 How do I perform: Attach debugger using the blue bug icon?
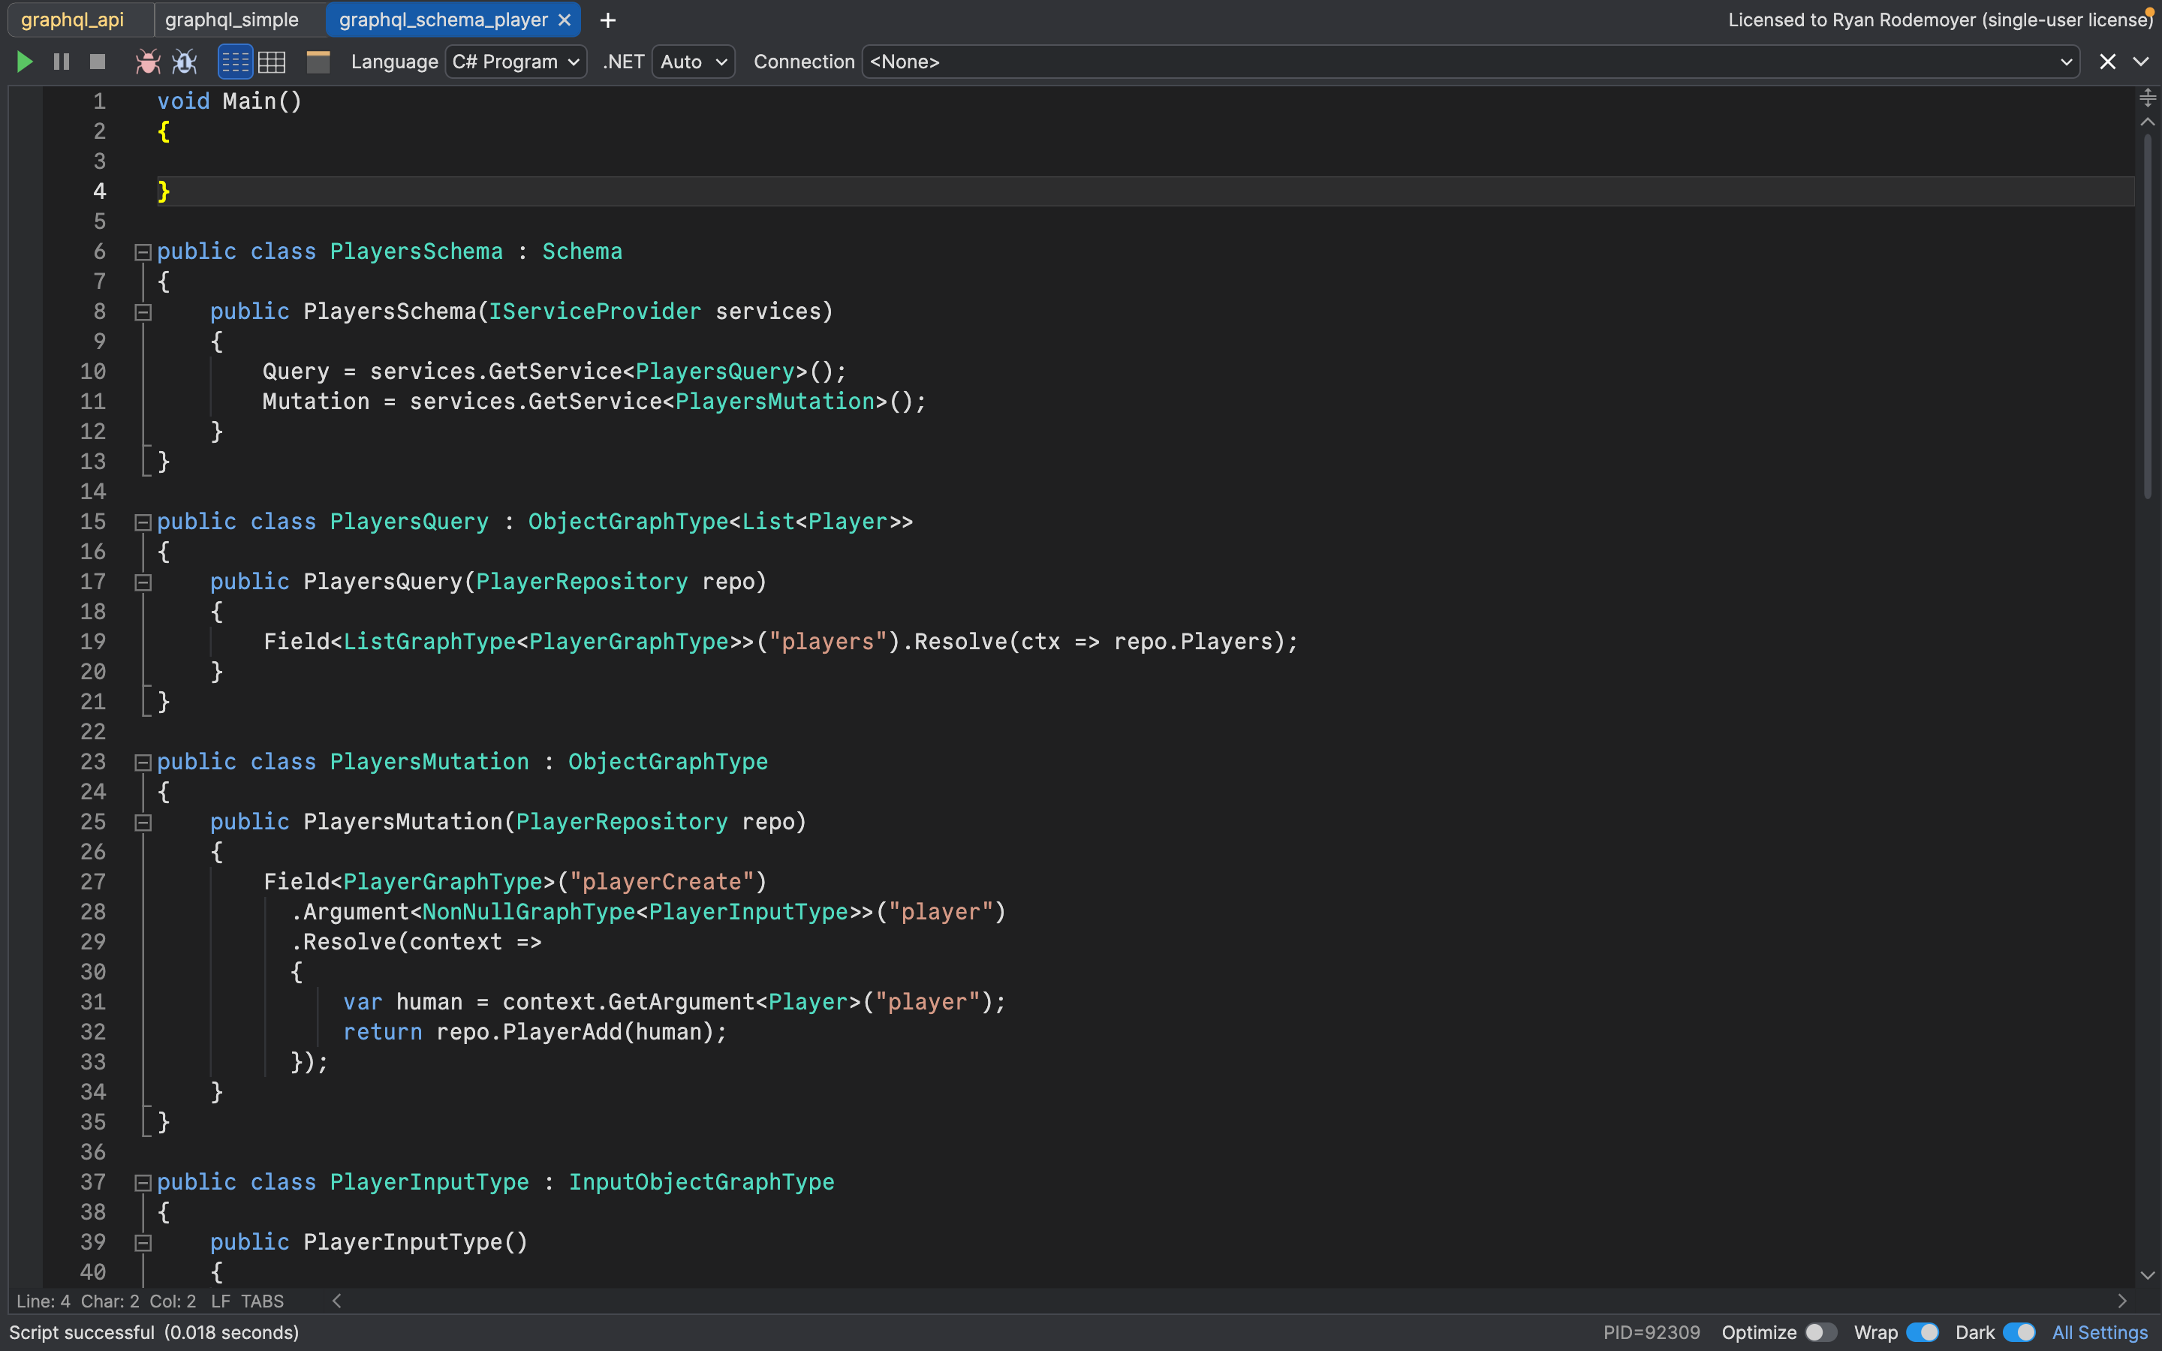(x=184, y=62)
